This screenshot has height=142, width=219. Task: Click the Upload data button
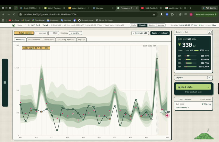(x=193, y=87)
